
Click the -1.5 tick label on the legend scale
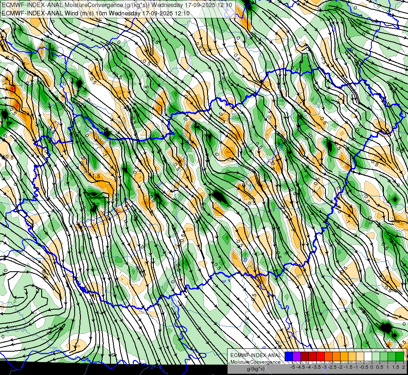pos(348,367)
